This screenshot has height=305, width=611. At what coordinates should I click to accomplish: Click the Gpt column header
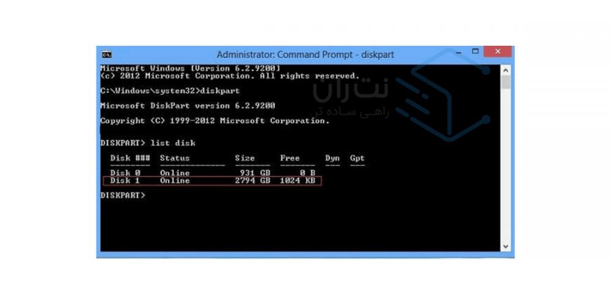click(357, 159)
